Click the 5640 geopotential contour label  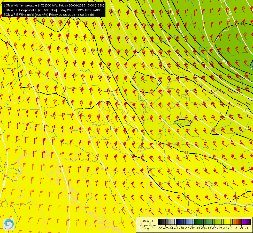pyautogui.click(x=229, y=11)
